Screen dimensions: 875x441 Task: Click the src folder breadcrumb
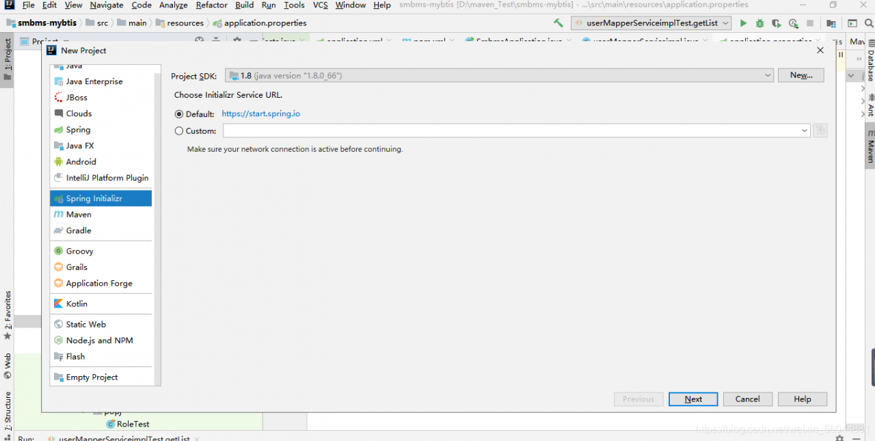pos(96,23)
